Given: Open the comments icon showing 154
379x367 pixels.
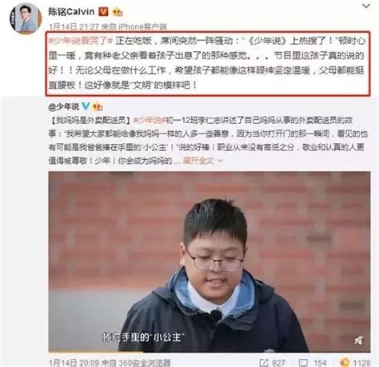Looking at the screenshot, I should click(x=313, y=363).
